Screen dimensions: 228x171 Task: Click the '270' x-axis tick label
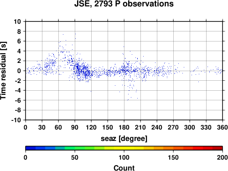[x=173, y=127]
